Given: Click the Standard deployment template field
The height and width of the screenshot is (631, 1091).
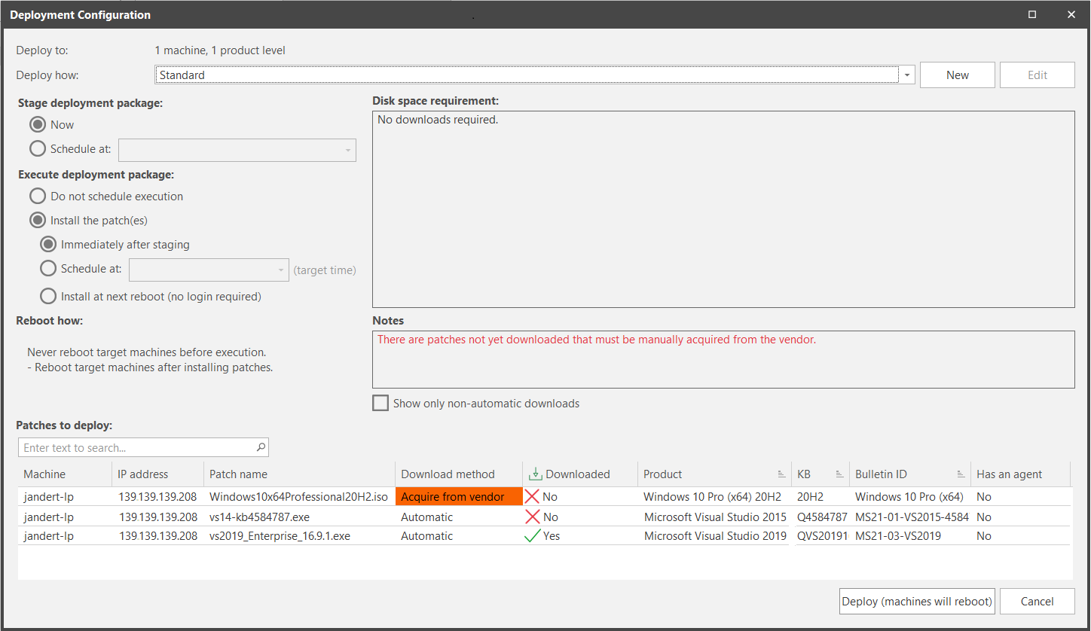Looking at the screenshot, I should point(527,75).
